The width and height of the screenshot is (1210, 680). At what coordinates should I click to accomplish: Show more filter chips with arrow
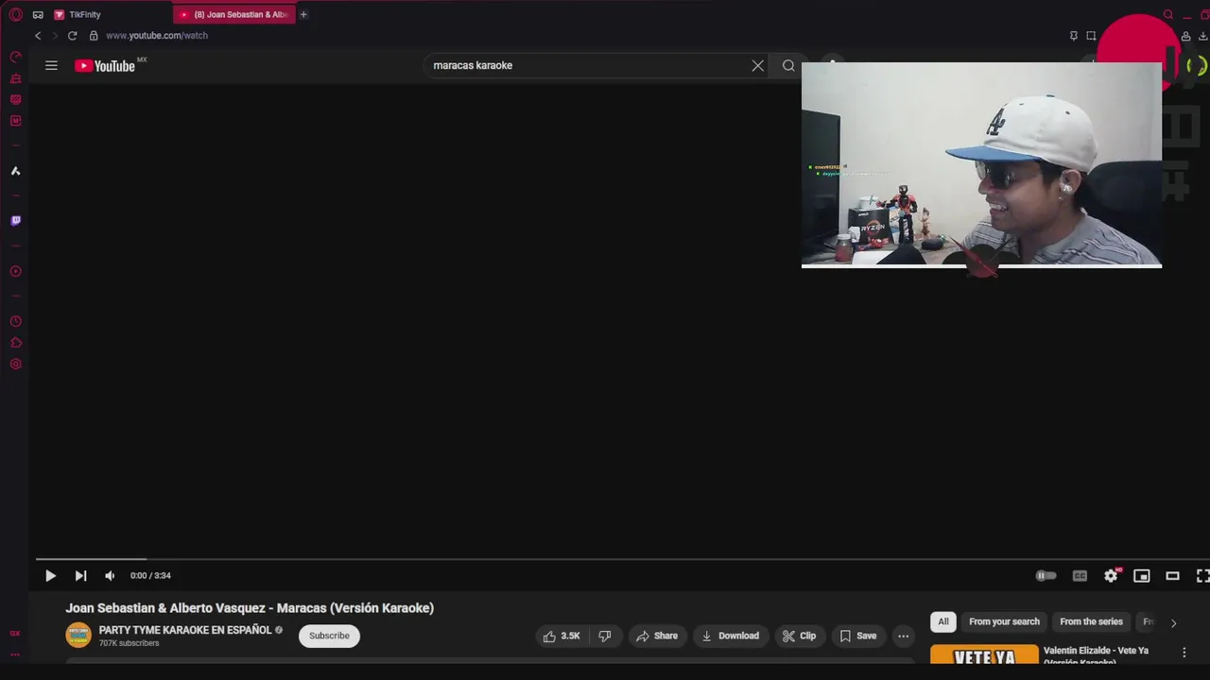pos(1173,623)
